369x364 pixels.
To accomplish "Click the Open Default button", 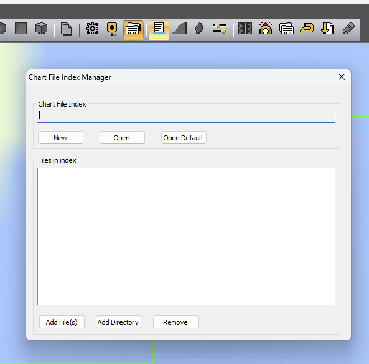I will (184, 138).
